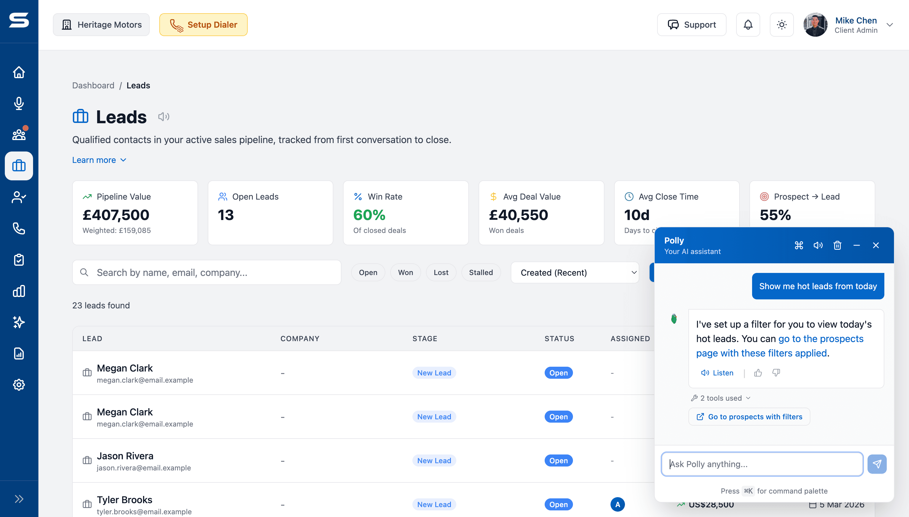This screenshot has height=517, width=909.
Task: Expand the 2 tools used details in Polly
Action: (x=720, y=398)
